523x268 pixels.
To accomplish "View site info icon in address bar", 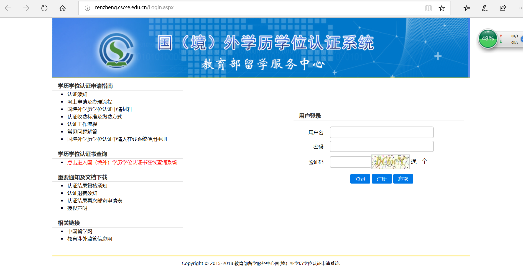I will coord(87,8).
